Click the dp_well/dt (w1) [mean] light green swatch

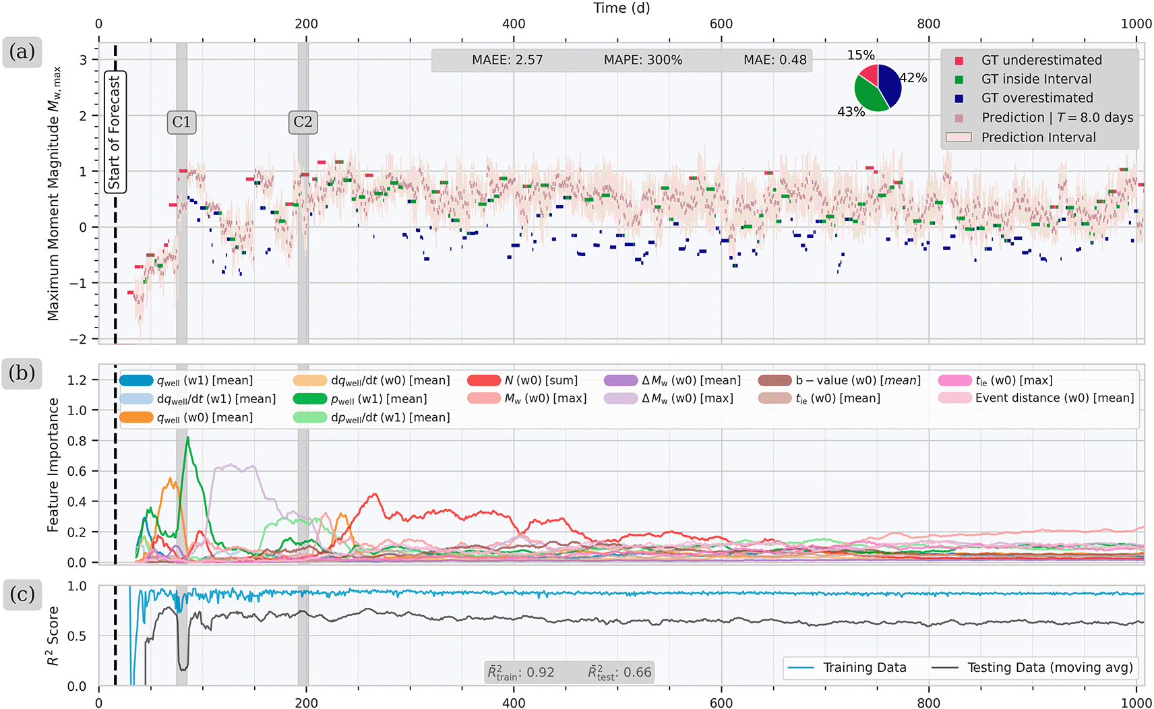[310, 417]
